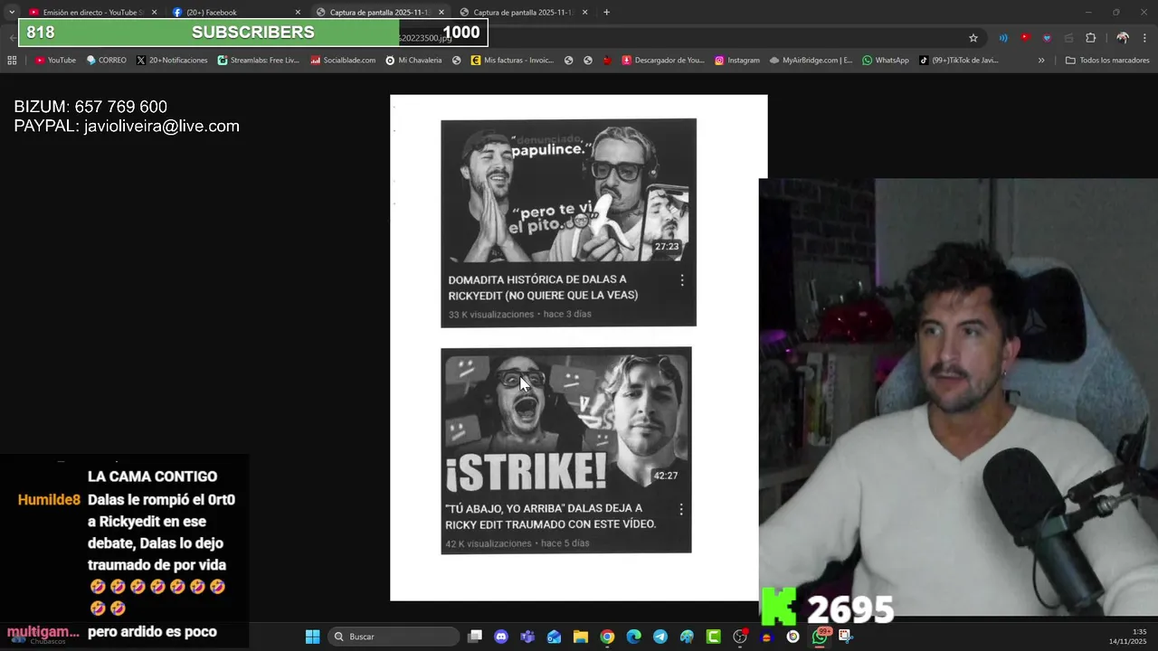Image resolution: width=1158 pixels, height=651 pixels.
Task: Open Telegram from the taskbar
Action: pyautogui.click(x=660, y=637)
